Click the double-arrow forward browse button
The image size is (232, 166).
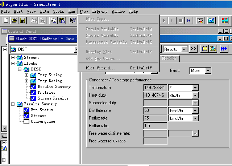coord(193,49)
